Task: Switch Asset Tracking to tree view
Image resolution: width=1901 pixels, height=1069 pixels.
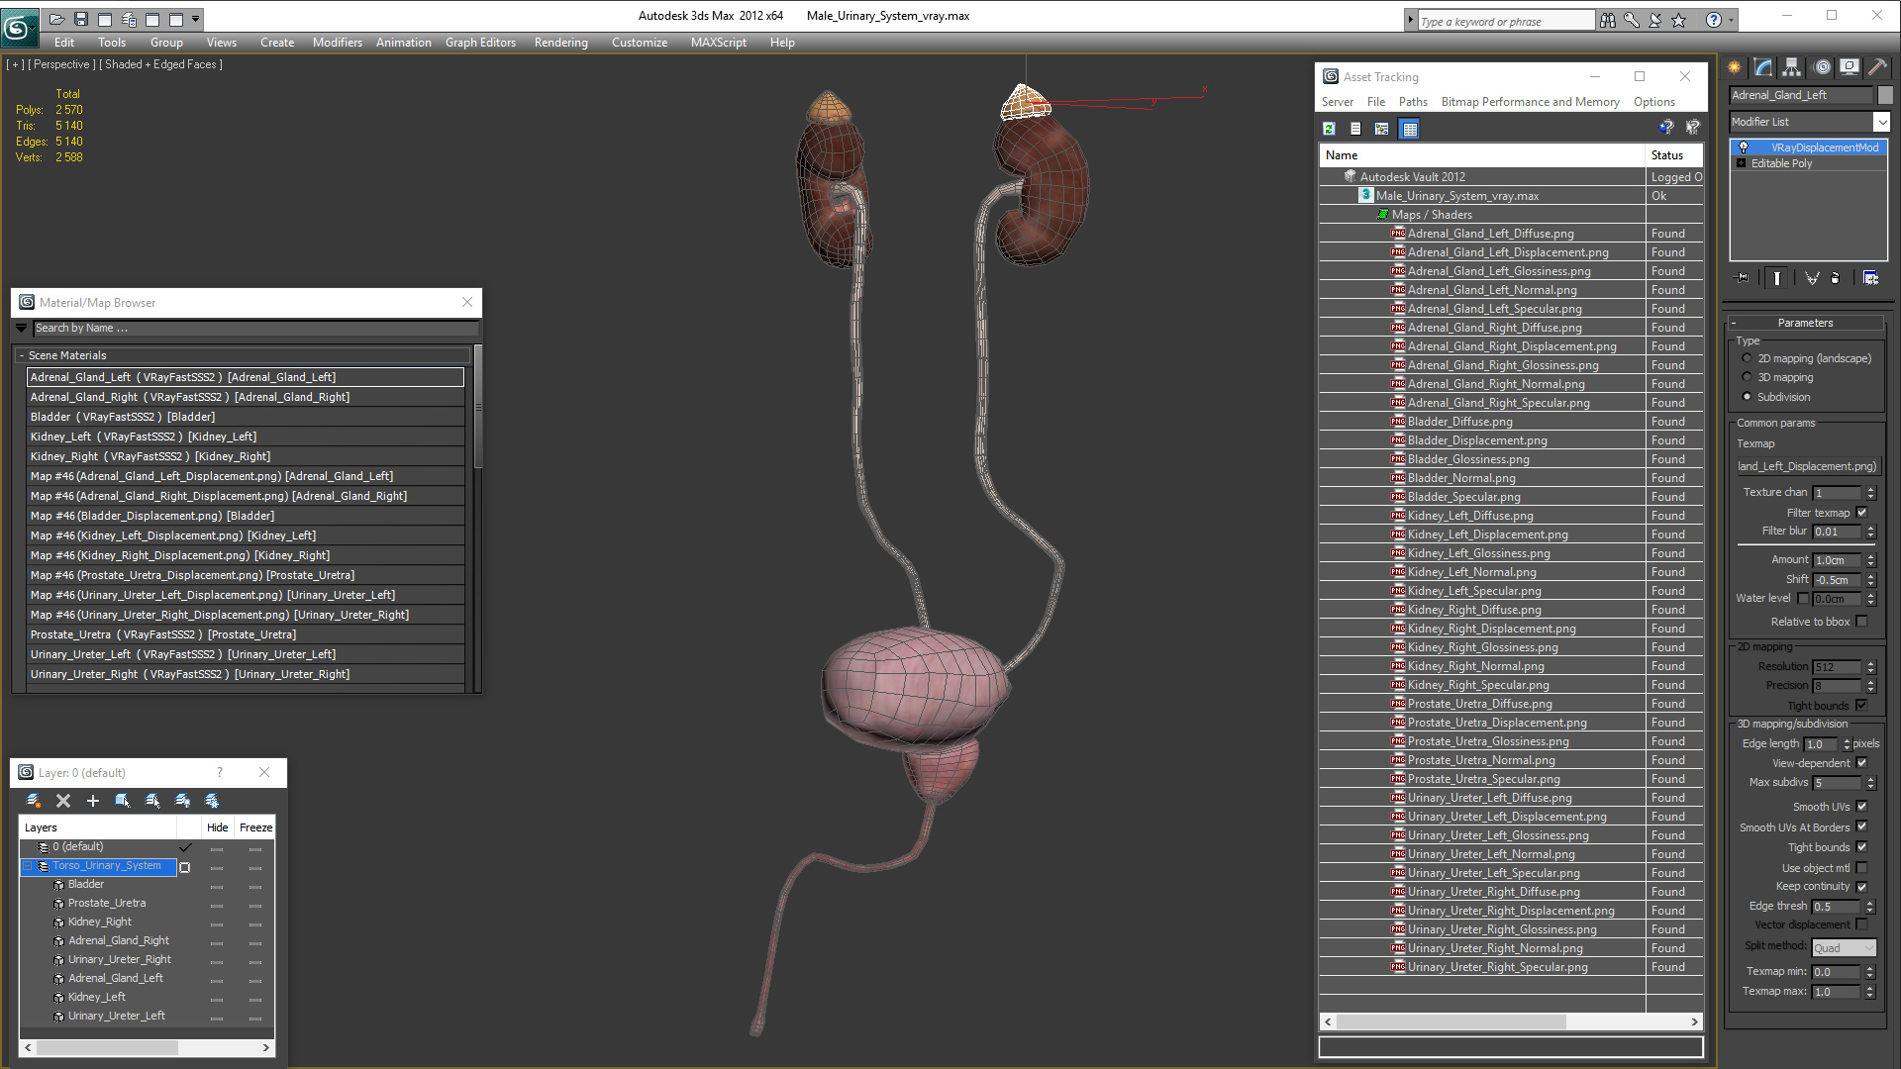Action: (x=1382, y=129)
